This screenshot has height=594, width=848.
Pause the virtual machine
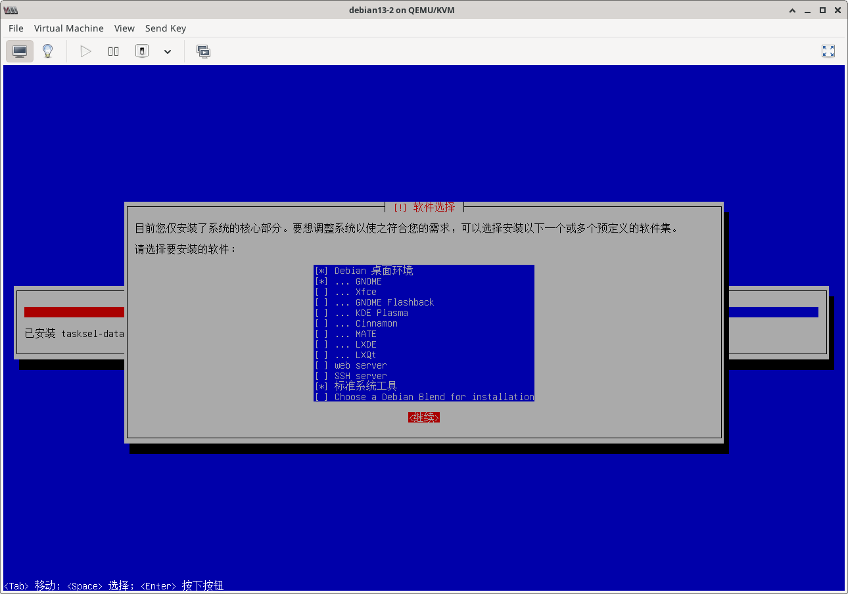tap(114, 51)
